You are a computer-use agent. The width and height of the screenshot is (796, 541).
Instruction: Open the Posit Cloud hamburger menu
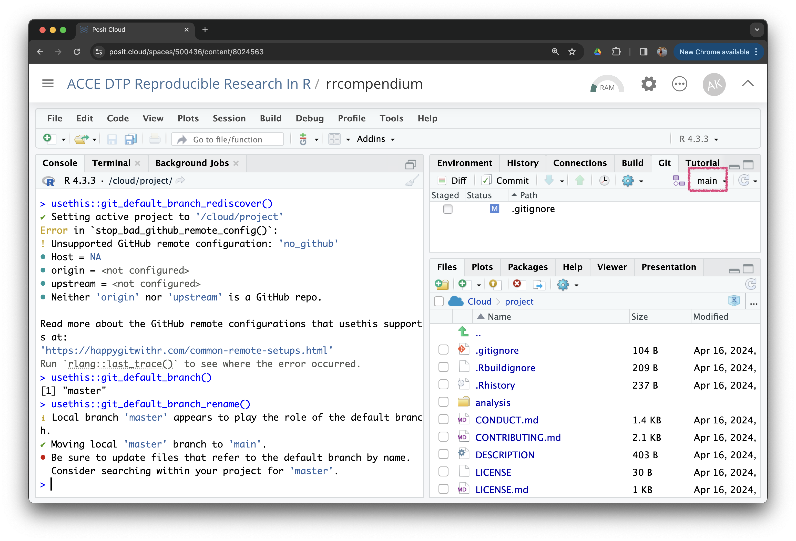48,84
